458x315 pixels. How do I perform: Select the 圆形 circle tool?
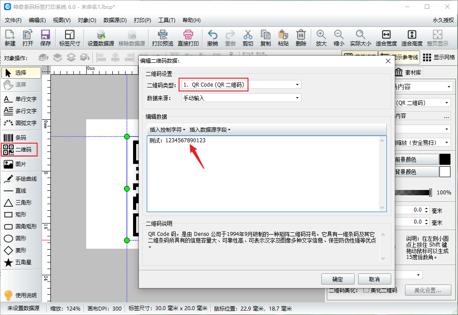(x=21, y=239)
